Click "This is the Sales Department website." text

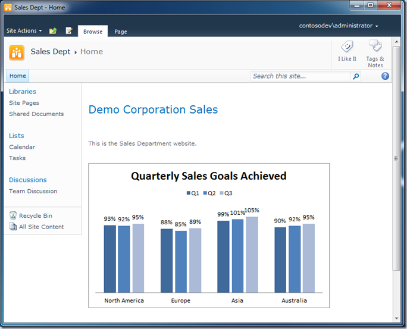142,143
